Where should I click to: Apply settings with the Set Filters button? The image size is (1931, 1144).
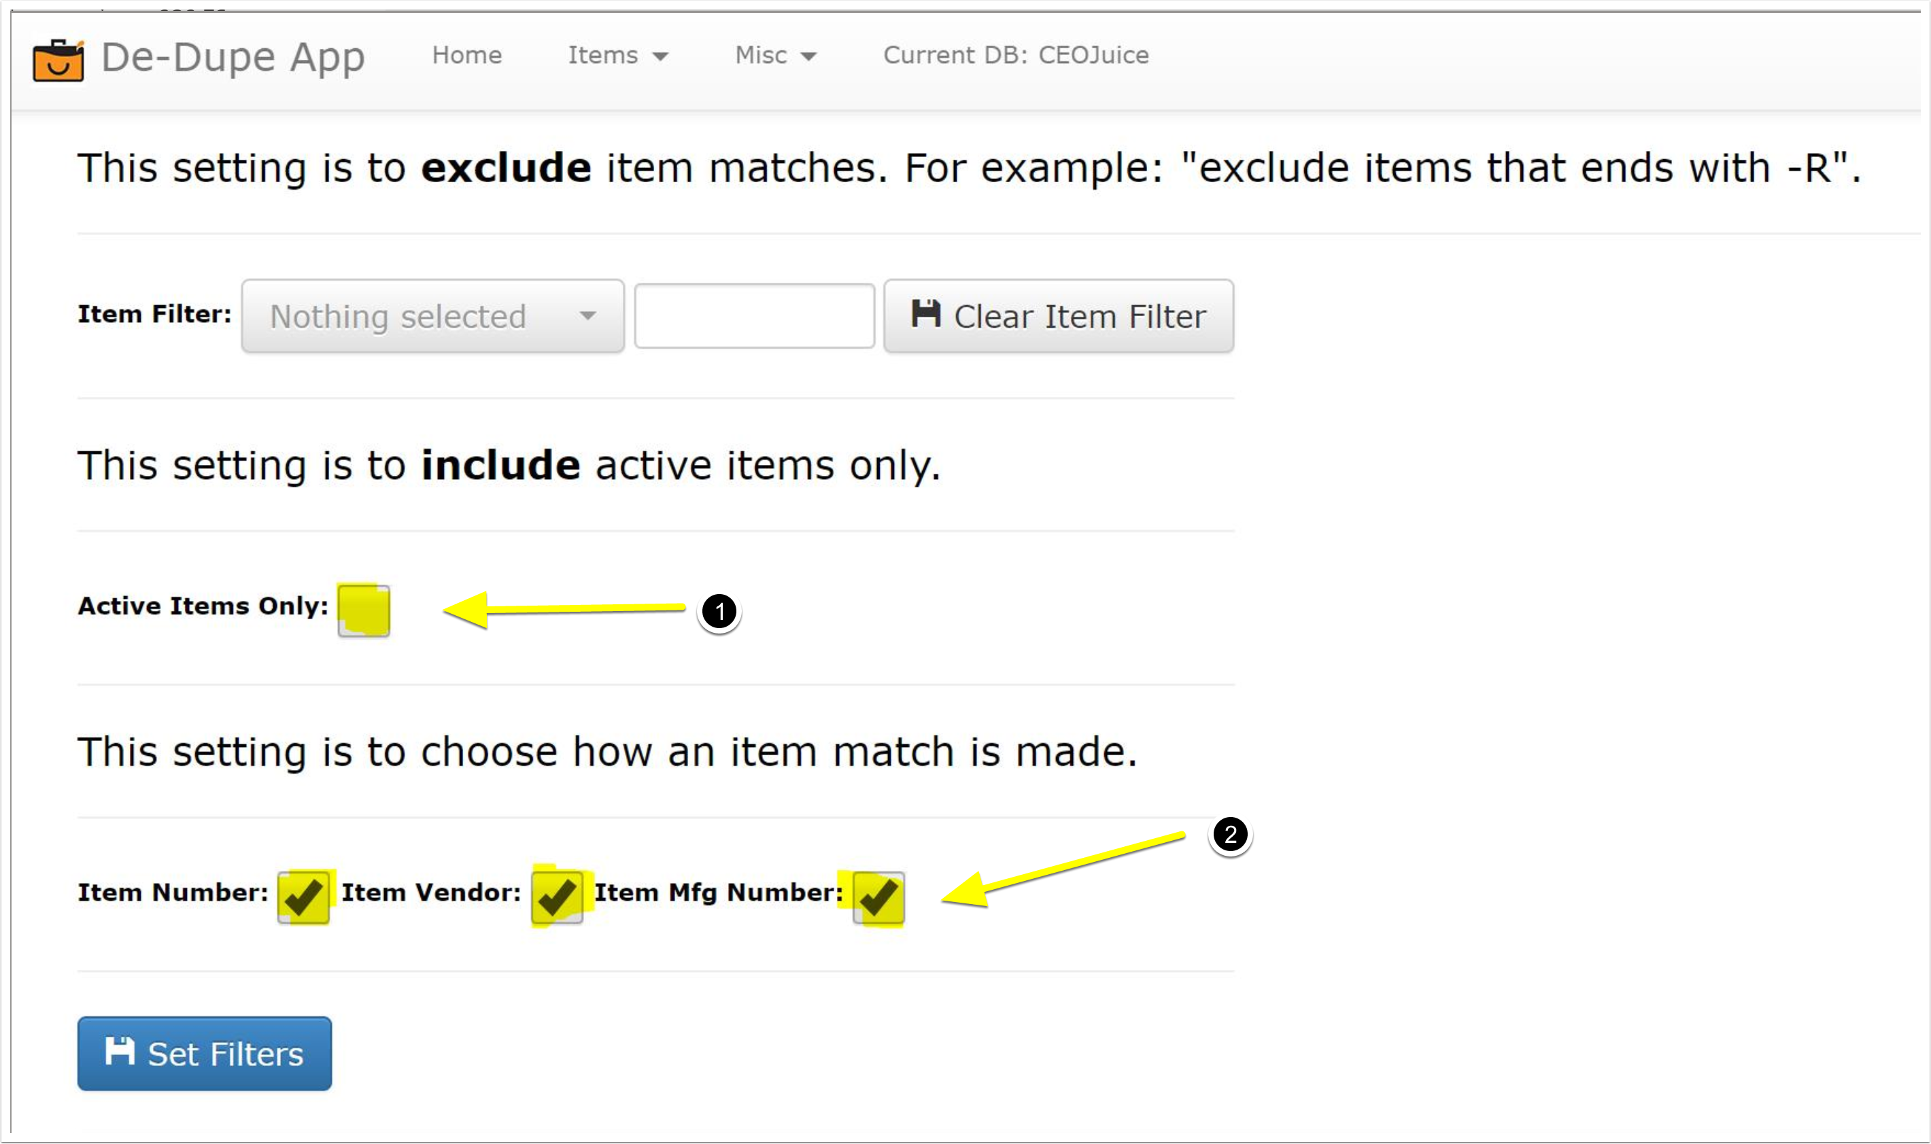[x=204, y=1053]
